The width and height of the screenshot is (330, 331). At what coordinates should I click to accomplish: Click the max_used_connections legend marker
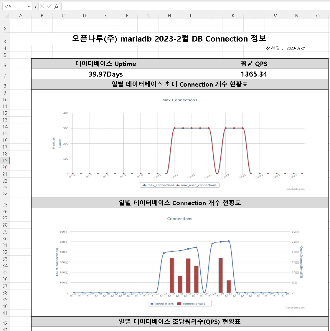[178, 185]
